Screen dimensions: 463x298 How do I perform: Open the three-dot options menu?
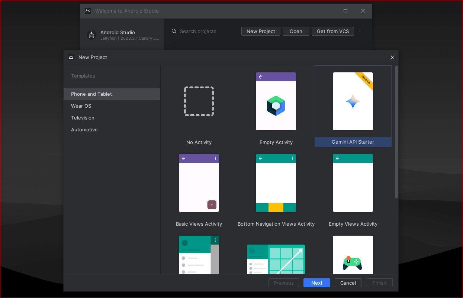(x=360, y=31)
